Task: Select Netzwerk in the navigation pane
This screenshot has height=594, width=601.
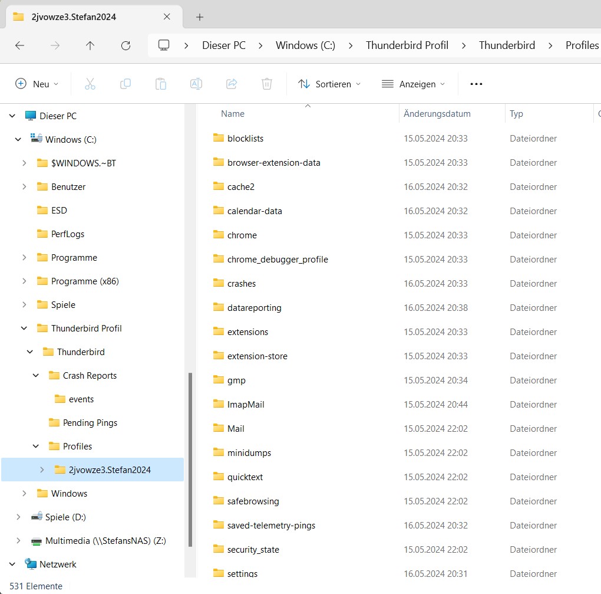Action: tap(58, 565)
